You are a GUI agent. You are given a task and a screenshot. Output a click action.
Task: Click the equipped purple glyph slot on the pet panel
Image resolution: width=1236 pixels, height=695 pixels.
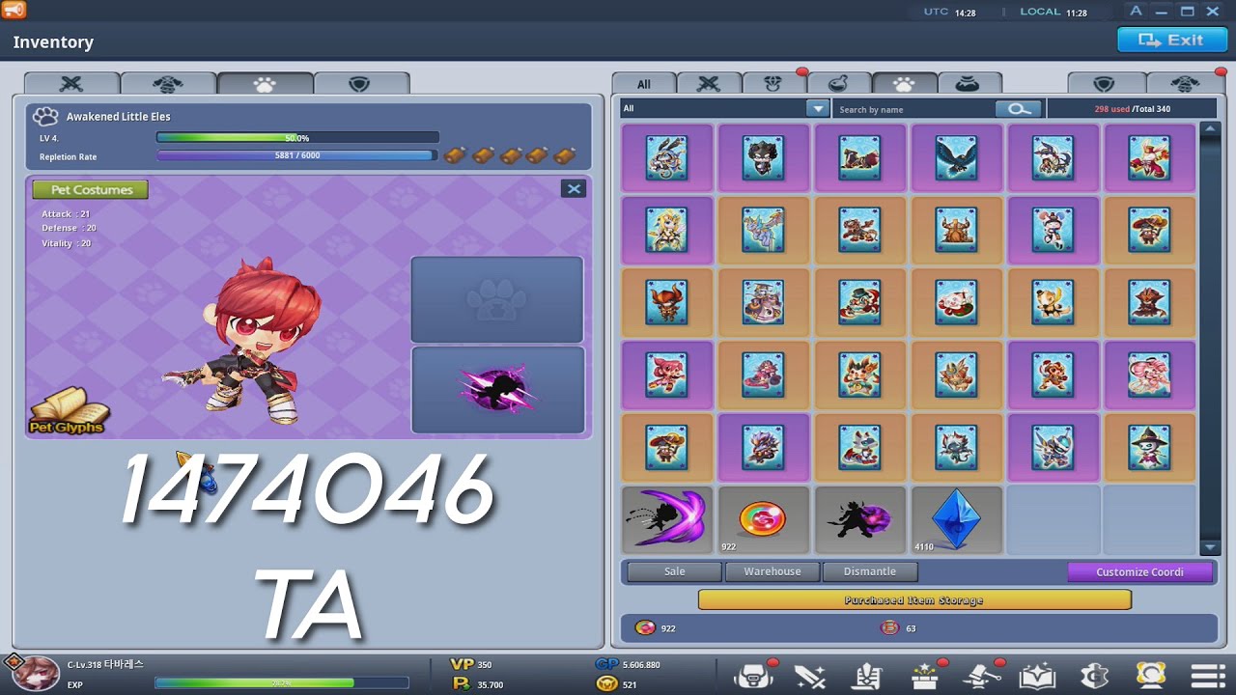tap(497, 390)
